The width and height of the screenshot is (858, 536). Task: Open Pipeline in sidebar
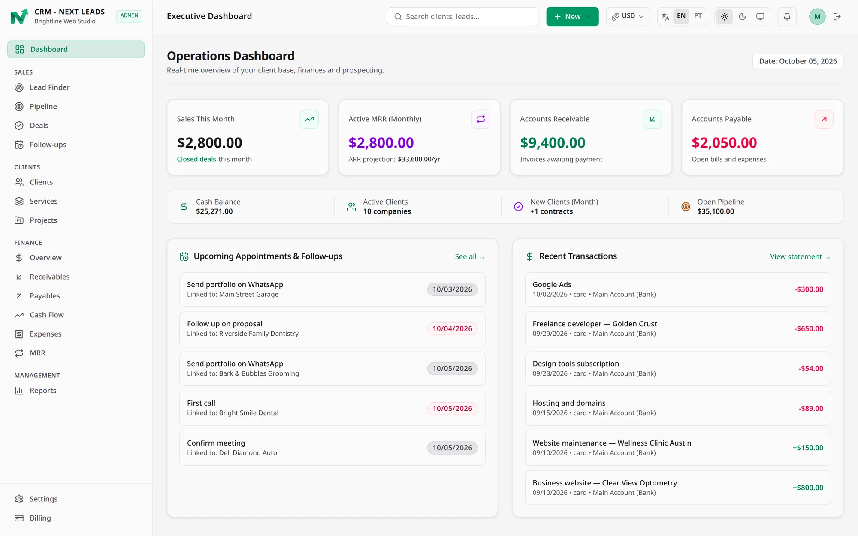coord(76,106)
